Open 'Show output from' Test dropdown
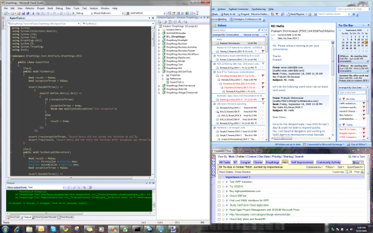This screenshot has height=233, width=373. 63,188
